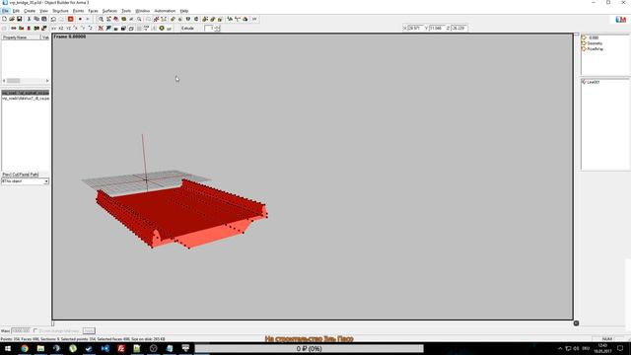Select the second texture path list entry

(26, 99)
